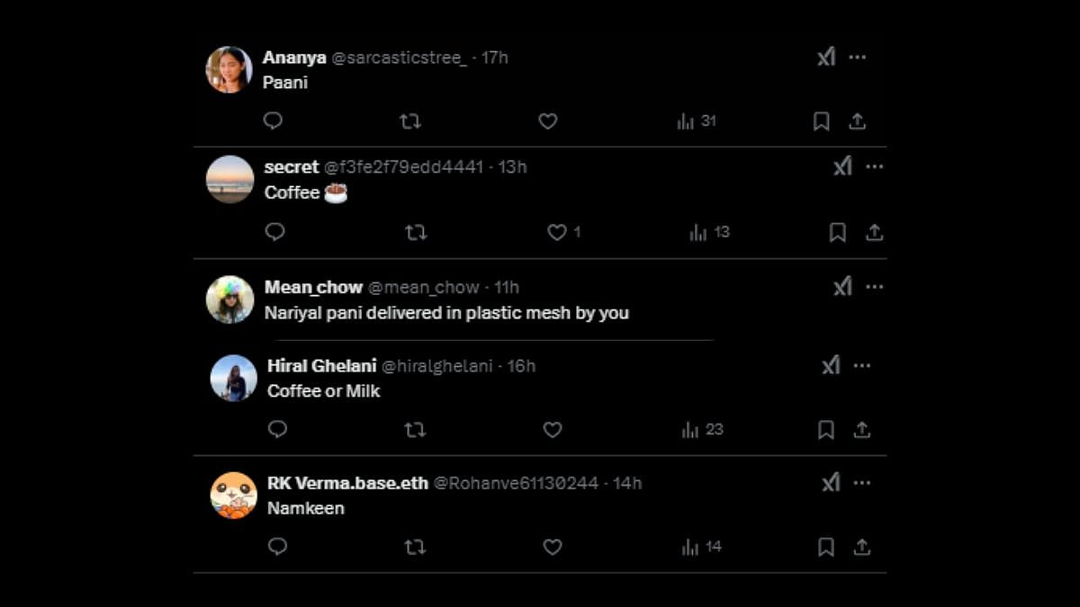Reply to Hiral Ghelani's tweet
Image resolution: width=1080 pixels, height=607 pixels.
click(277, 430)
